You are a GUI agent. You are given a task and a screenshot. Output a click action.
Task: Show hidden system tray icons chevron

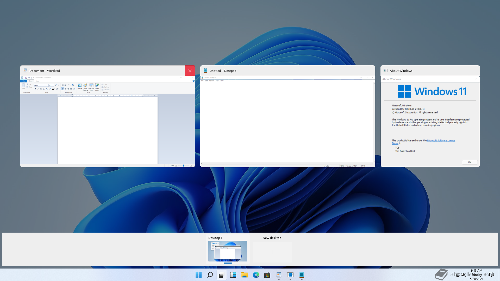click(x=452, y=274)
